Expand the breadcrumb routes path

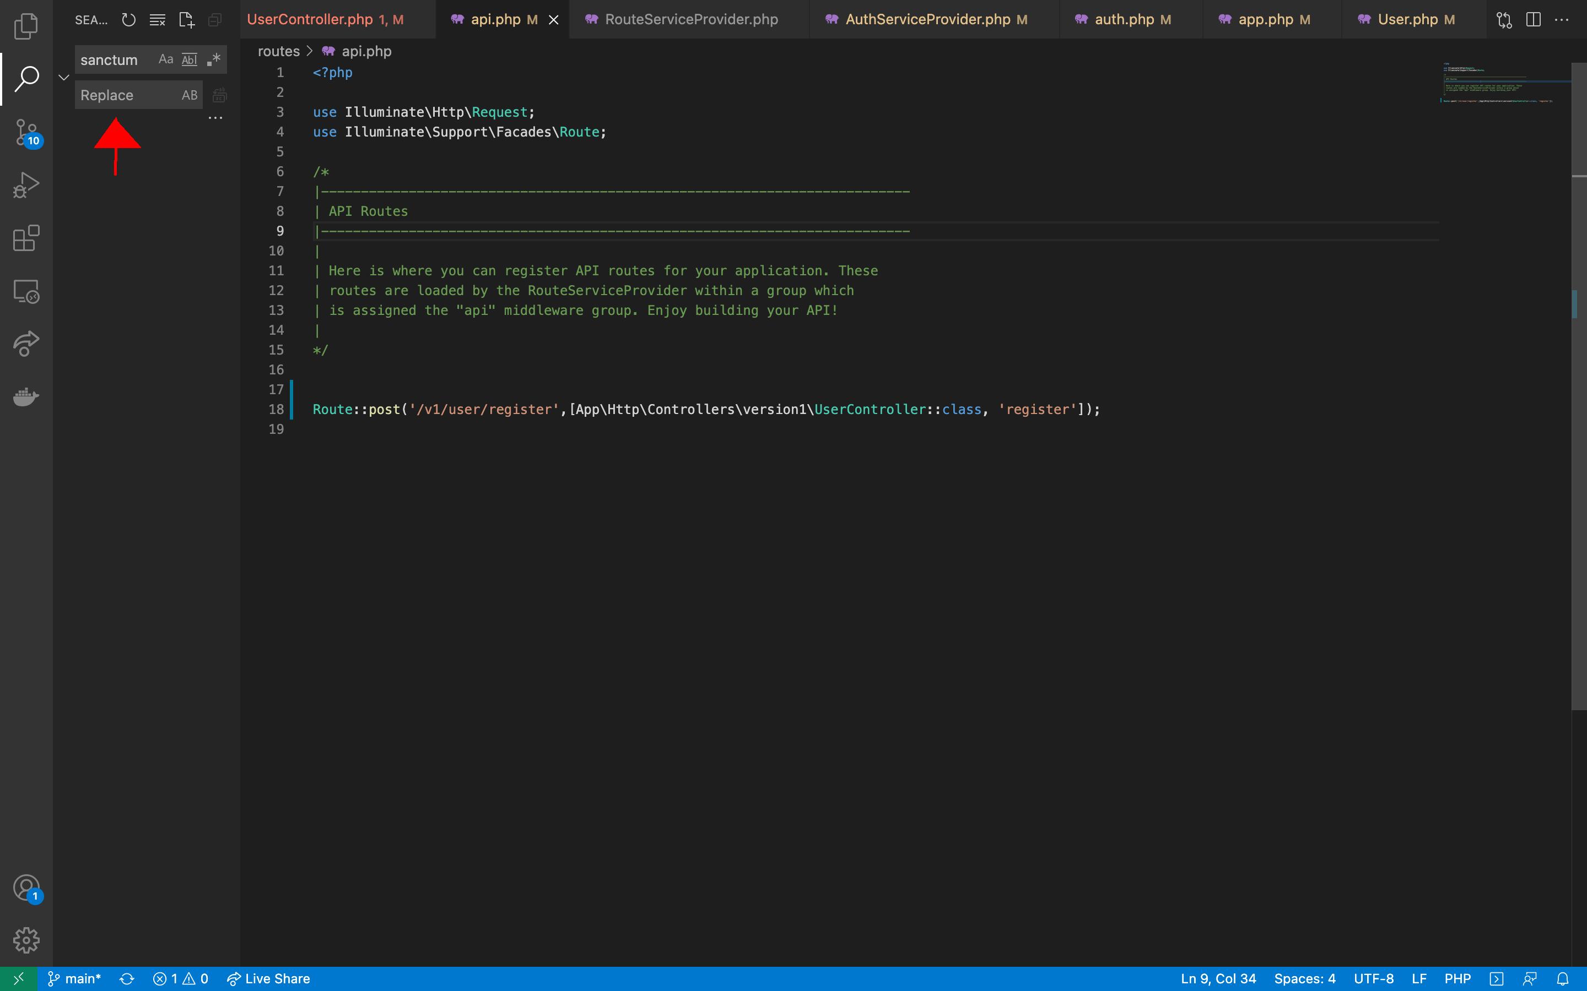[x=278, y=50]
